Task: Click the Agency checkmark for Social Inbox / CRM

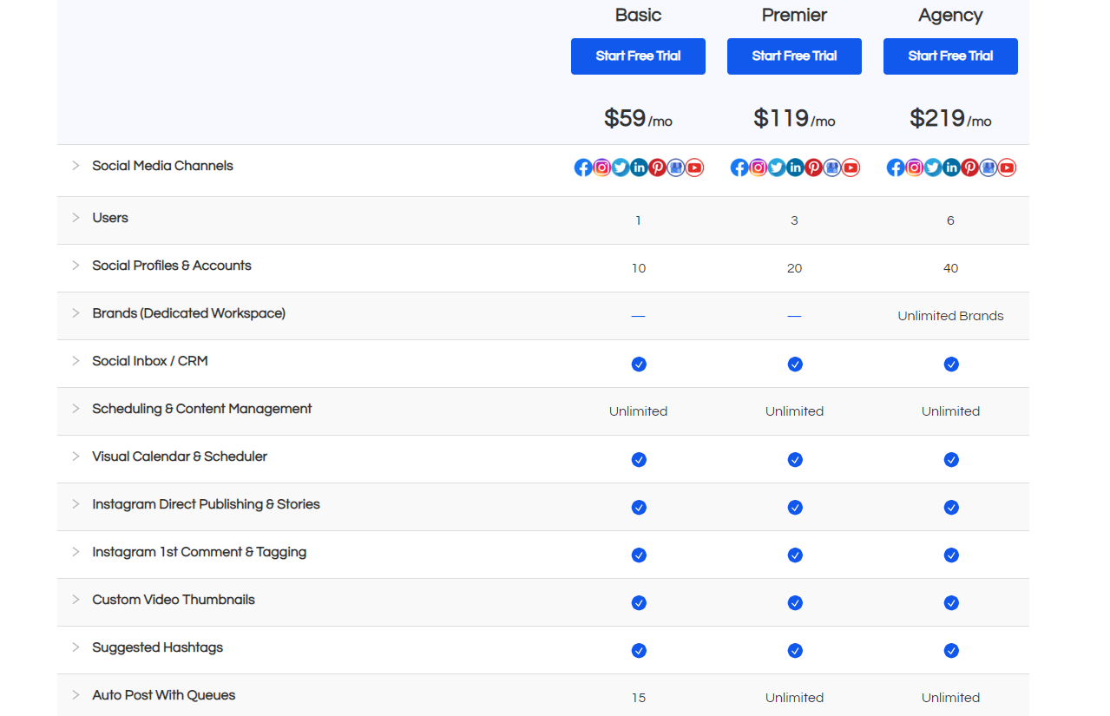Action: pos(951,365)
